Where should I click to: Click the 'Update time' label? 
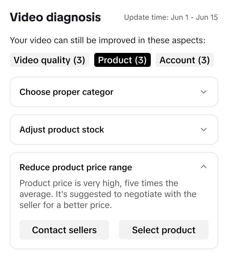click(x=146, y=17)
